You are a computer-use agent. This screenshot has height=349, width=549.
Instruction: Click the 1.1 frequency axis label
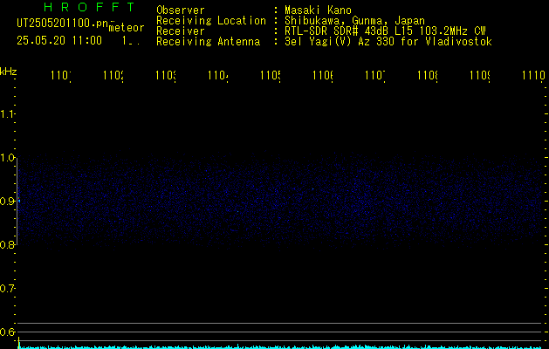pyautogui.click(x=7, y=114)
